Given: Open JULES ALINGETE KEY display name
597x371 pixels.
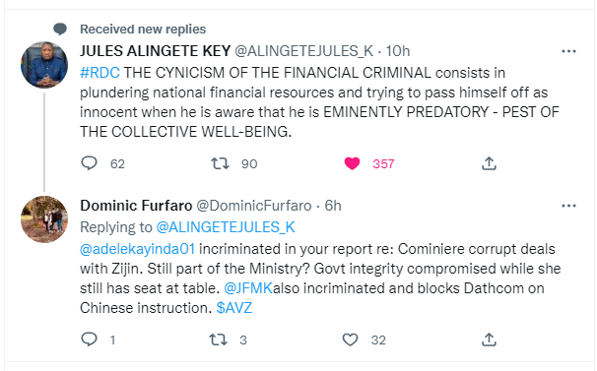Looking at the screenshot, I should 156,51.
